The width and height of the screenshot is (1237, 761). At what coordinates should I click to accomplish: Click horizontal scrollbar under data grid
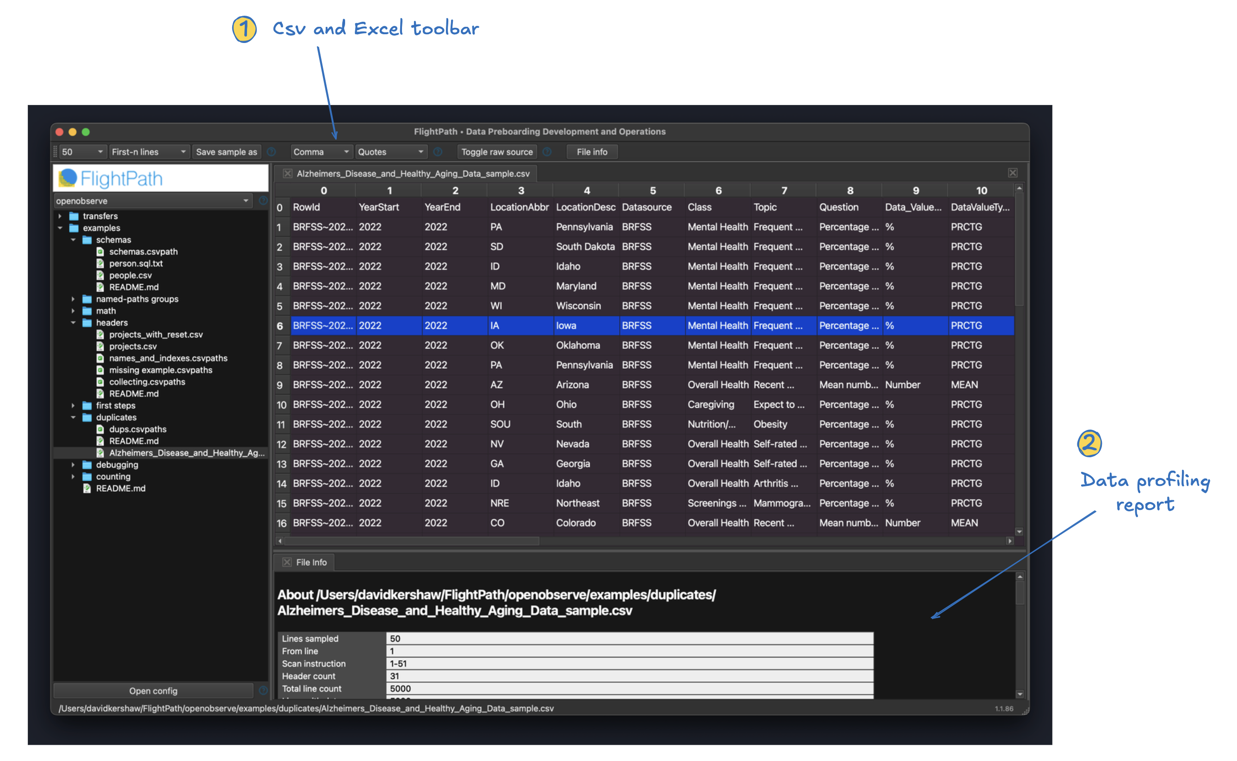click(412, 541)
